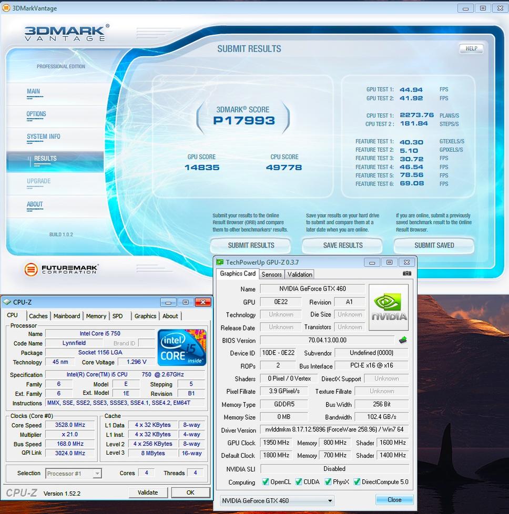509x514 pixels.
Task: Click the 3DMark Vantage logo
Action: point(67,33)
